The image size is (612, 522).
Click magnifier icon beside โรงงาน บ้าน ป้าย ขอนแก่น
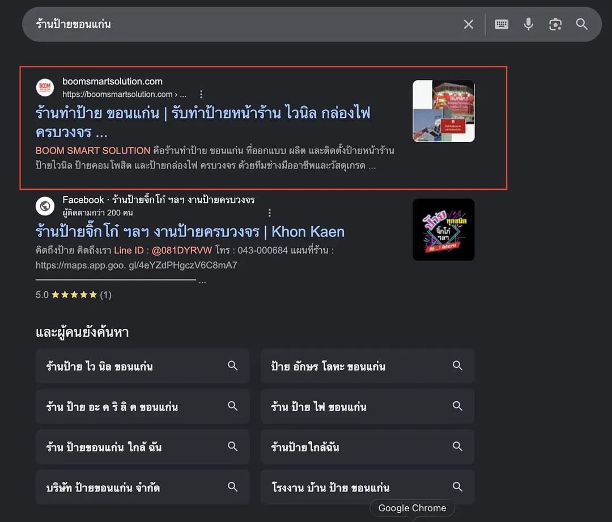pyautogui.click(x=457, y=487)
